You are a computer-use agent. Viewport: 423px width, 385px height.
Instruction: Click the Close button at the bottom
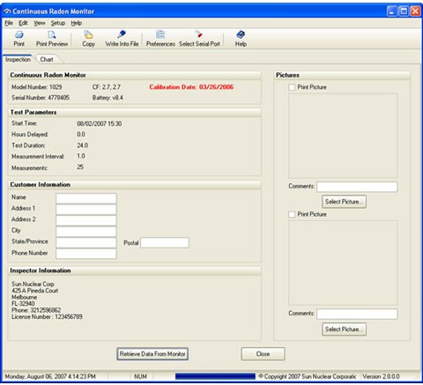tap(263, 354)
